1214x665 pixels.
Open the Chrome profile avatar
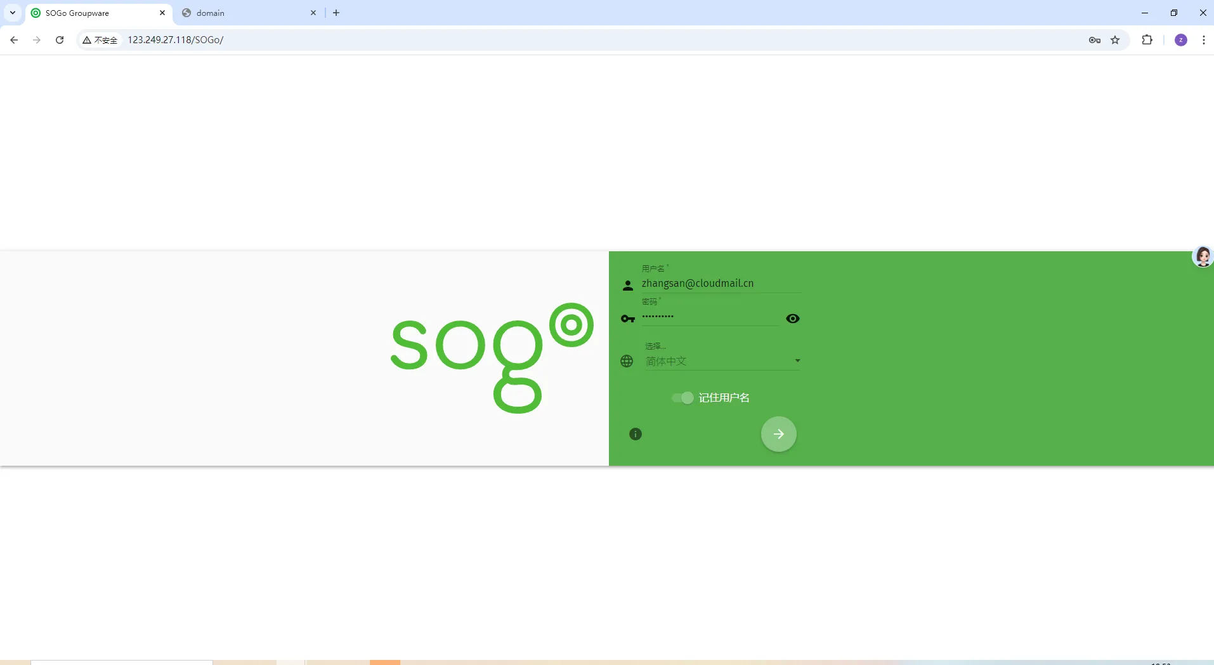(x=1181, y=40)
